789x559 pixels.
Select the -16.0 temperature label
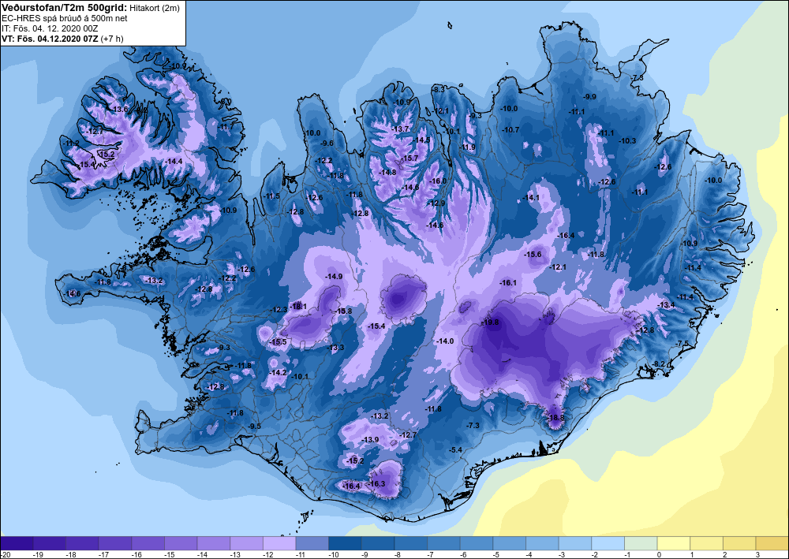[438, 181]
